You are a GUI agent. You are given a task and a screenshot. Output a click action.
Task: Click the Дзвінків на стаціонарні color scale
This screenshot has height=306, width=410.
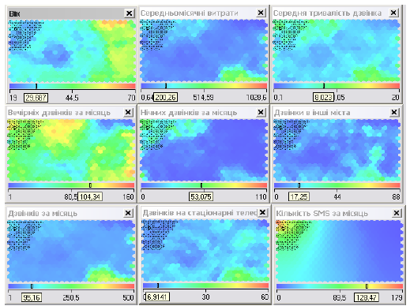[x=205, y=285]
